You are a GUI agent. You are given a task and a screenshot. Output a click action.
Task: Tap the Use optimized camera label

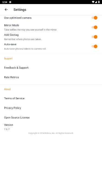18,18
